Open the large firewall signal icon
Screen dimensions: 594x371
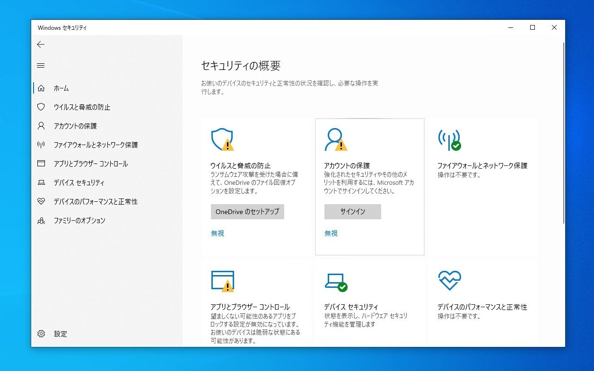pyautogui.click(x=450, y=139)
